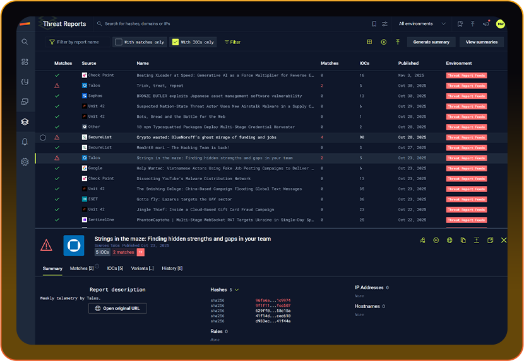The height and width of the screenshot is (361, 524).
Task: Click the columns layout icon above the table
Action: 370,42
